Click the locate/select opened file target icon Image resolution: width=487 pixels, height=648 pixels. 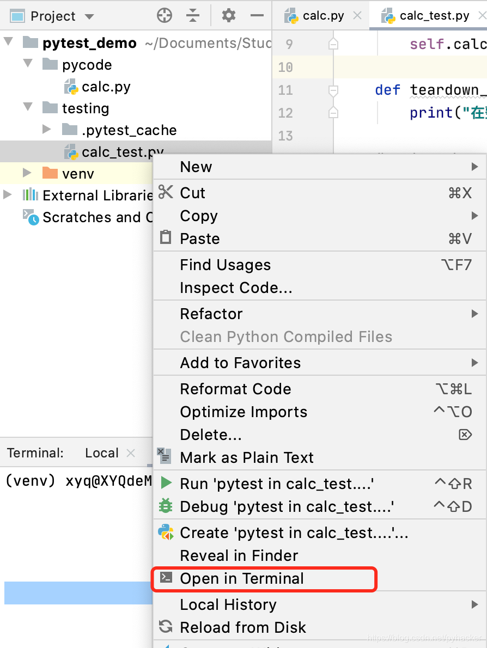(164, 16)
